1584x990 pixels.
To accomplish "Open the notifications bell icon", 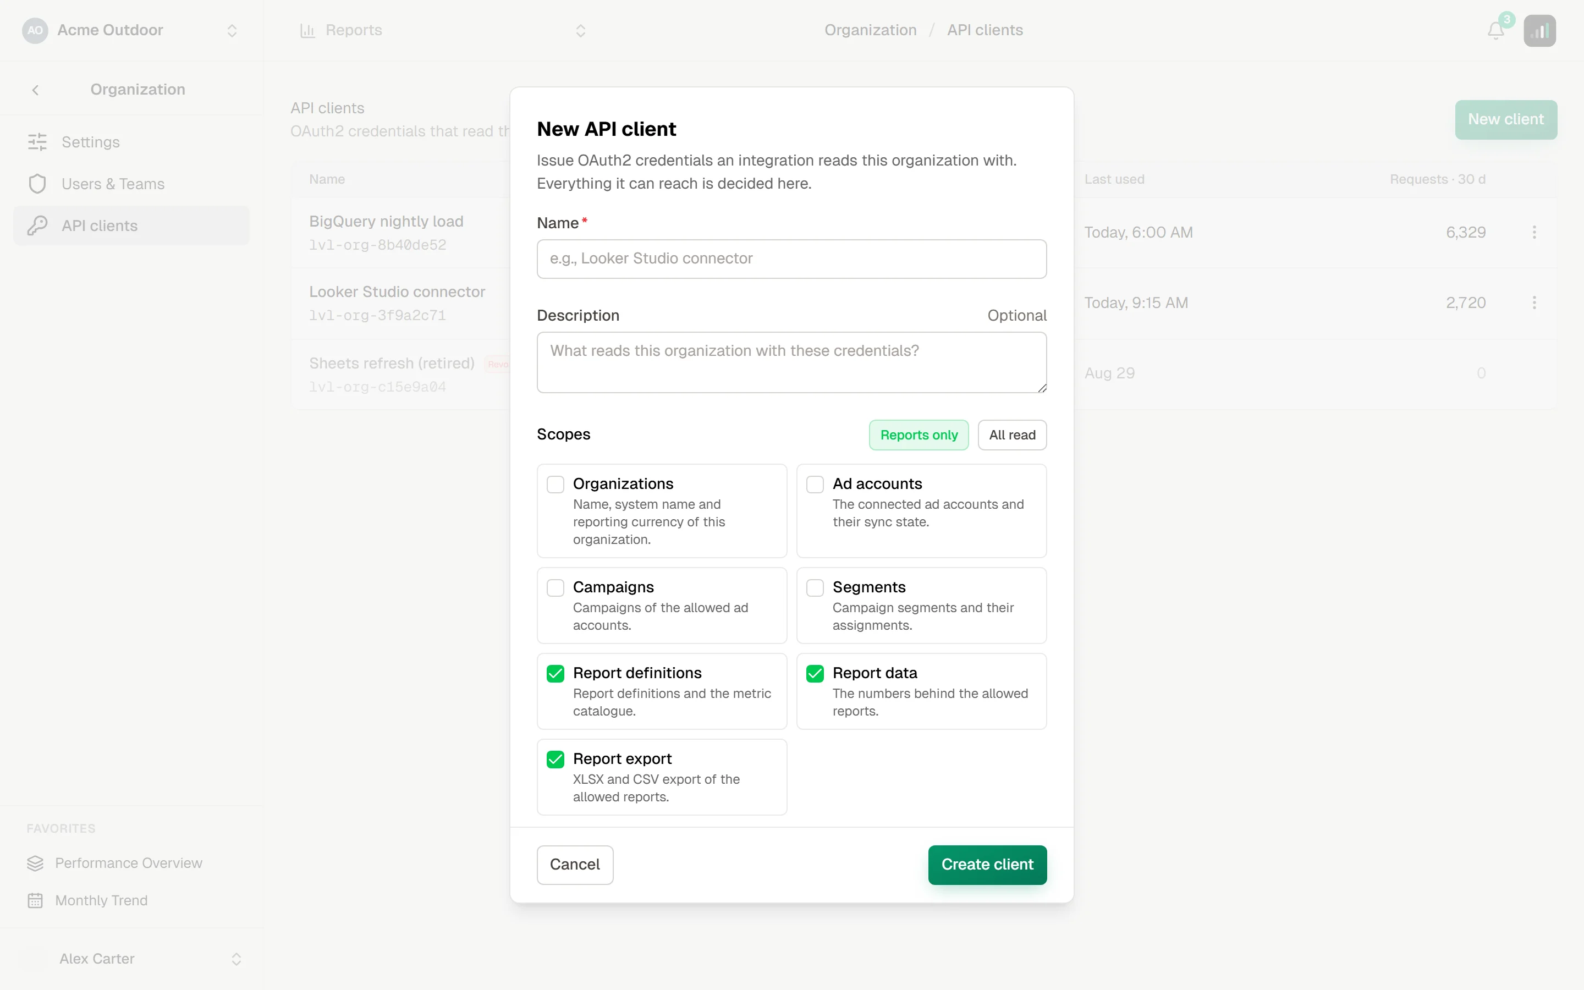I will 1495,31.
